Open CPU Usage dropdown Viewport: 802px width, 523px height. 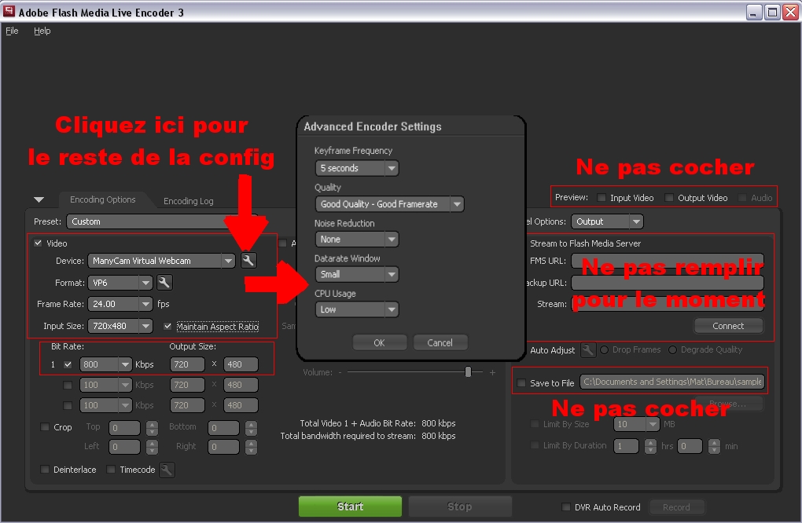point(356,309)
